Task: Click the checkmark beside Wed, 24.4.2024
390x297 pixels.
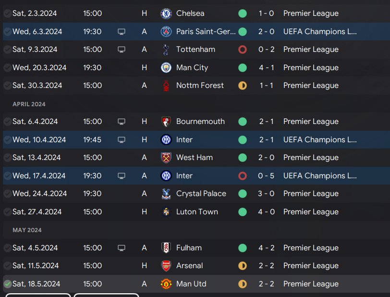Action: click(7, 194)
